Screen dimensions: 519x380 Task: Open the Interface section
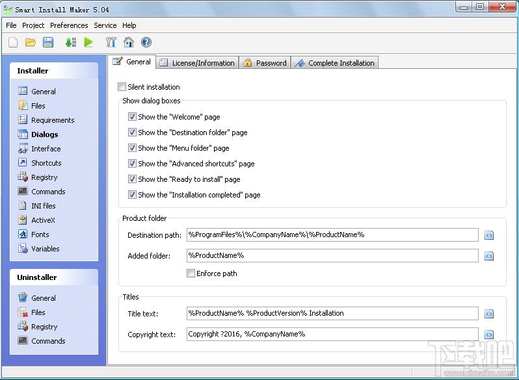[40, 149]
